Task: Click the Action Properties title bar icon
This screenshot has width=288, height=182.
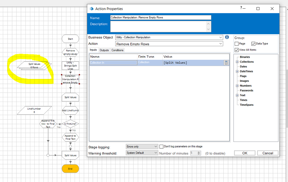Action: pos(92,9)
